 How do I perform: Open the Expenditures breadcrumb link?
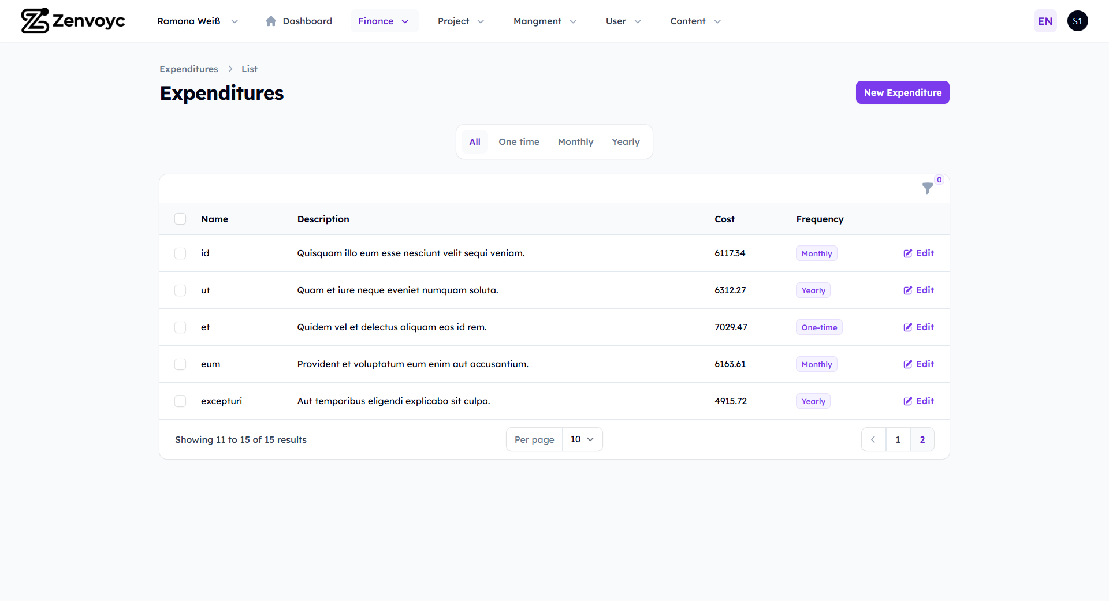188,69
